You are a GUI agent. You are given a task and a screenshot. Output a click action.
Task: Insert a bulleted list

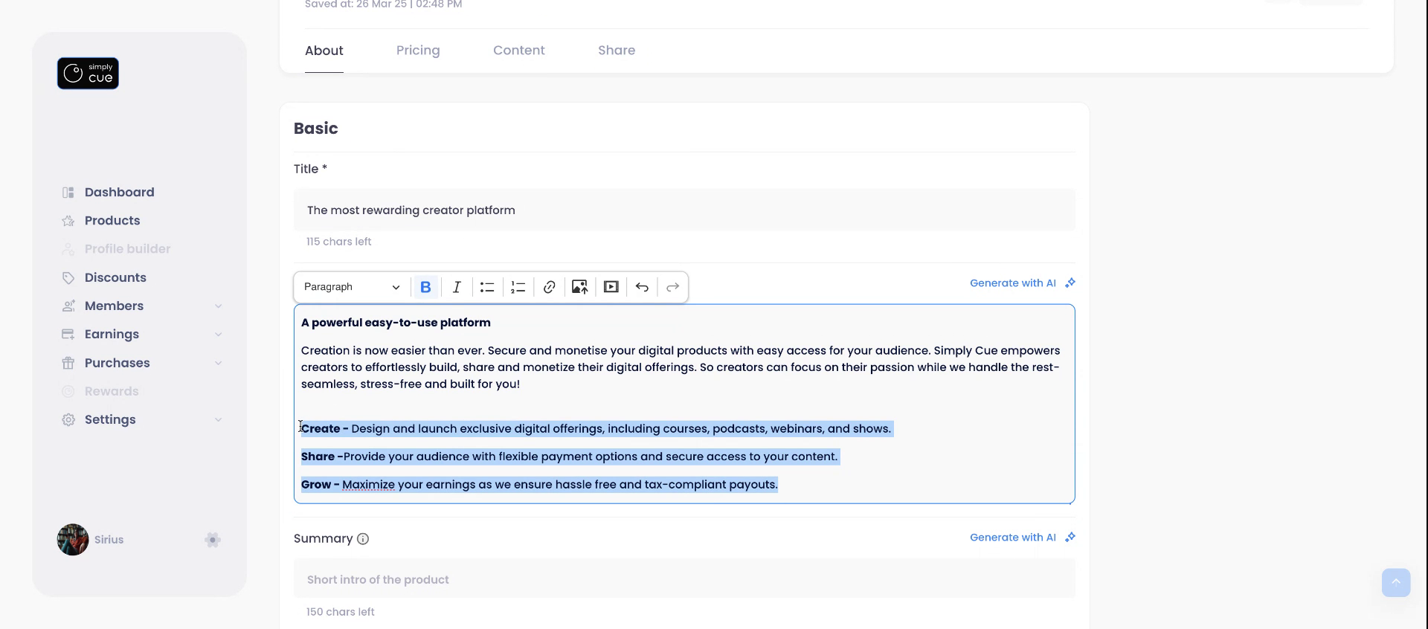click(x=487, y=287)
